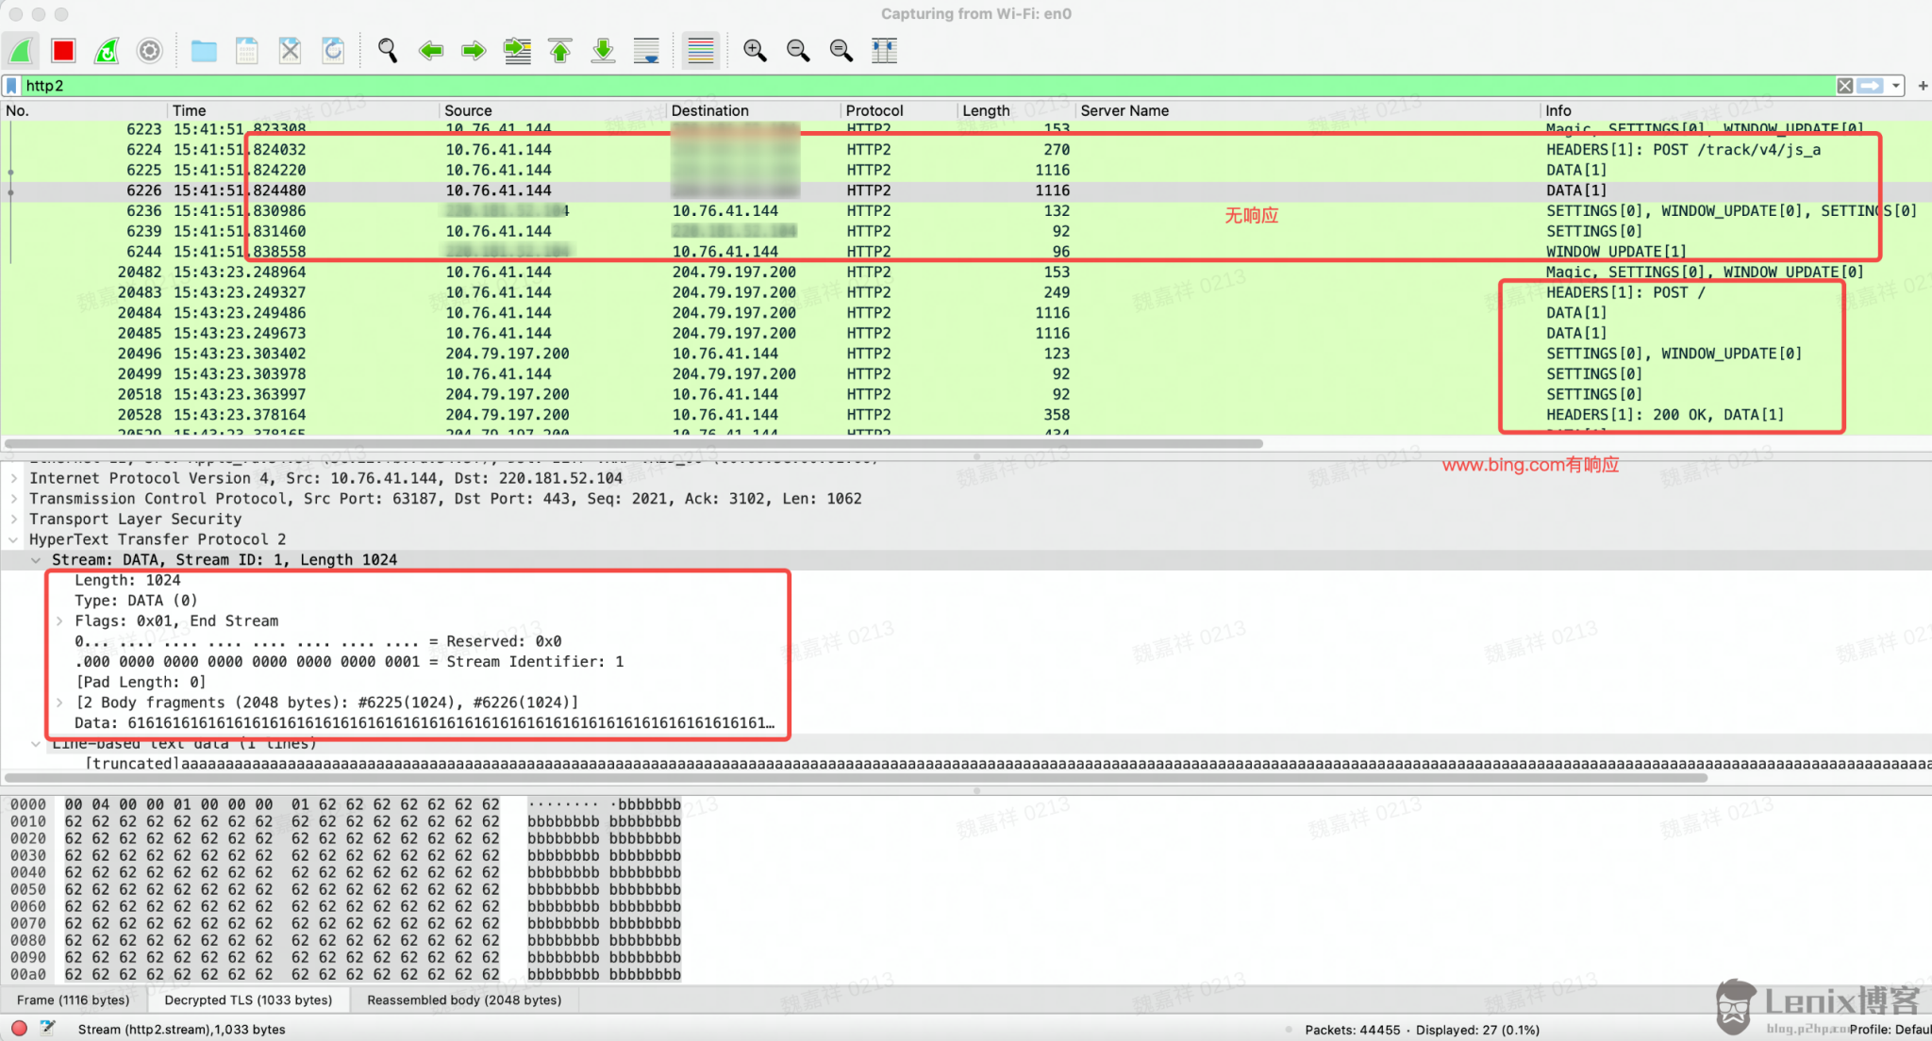Open the capture options gear icon

(x=150, y=51)
